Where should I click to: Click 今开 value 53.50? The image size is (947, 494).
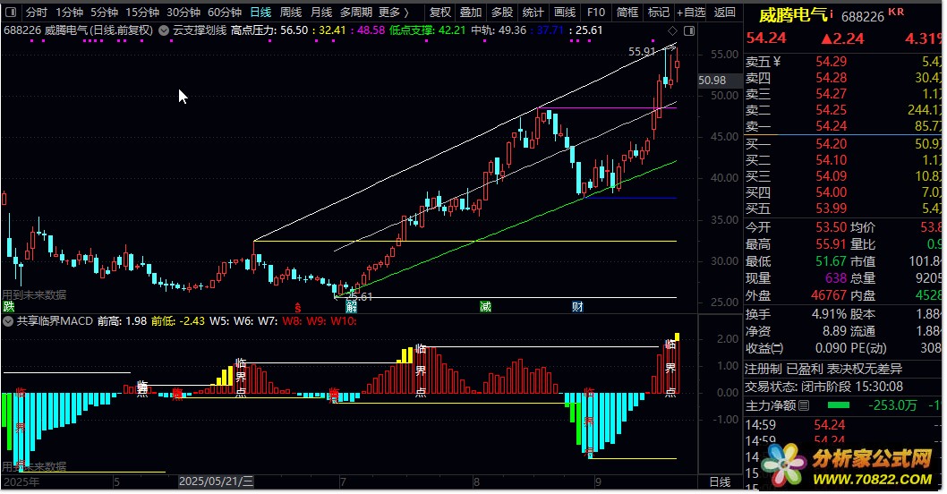[x=831, y=227]
